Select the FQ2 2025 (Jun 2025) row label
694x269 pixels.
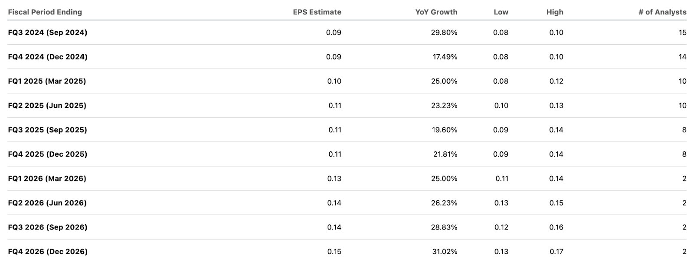pos(47,105)
